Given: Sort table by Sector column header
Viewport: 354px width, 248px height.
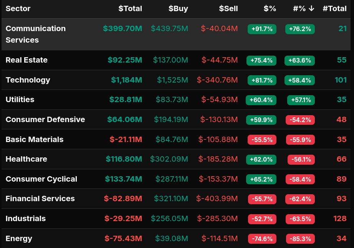Looking at the screenshot, I should (x=18, y=9).
